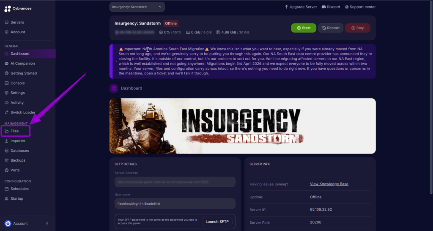Click the SFTP DETAILS heading
Image resolution: width=433 pixels, height=231 pixels.
(126, 164)
